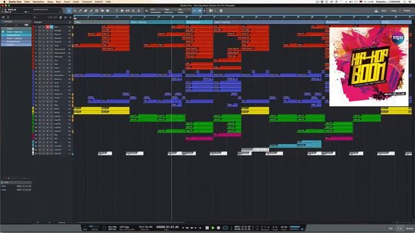Click the wrench icon above the track column
Viewport: 415px width, 233px height.
[35, 17]
